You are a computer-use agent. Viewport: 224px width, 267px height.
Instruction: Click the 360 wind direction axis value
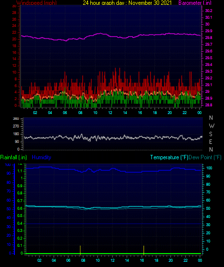click(16, 119)
